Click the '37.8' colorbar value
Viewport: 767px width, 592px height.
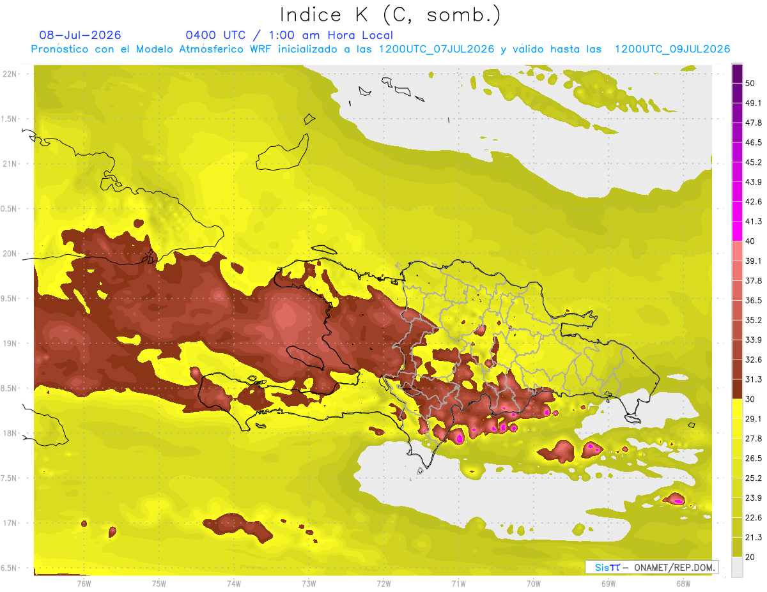[x=754, y=280]
